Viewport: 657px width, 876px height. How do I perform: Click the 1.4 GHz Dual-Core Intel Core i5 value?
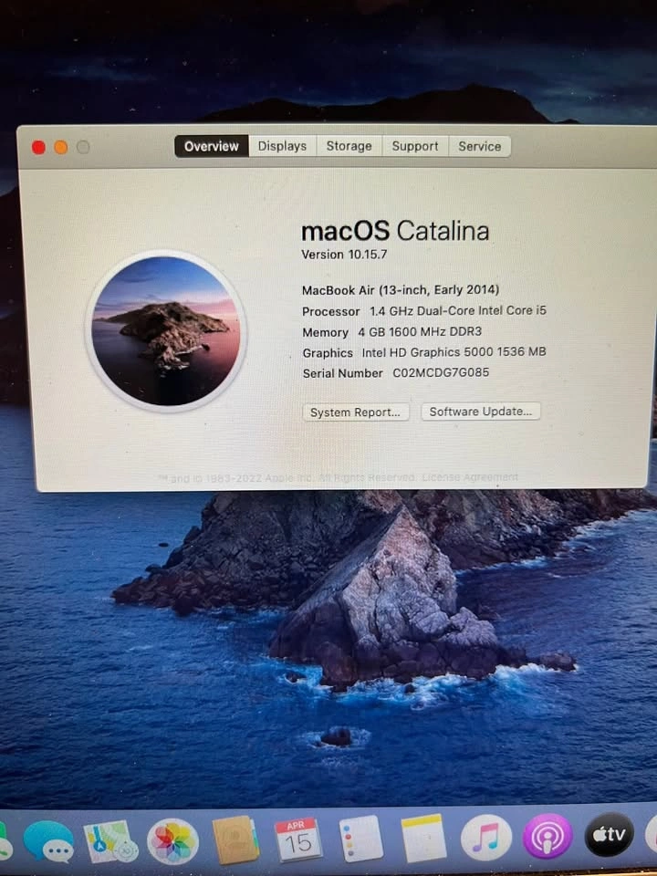[458, 310]
